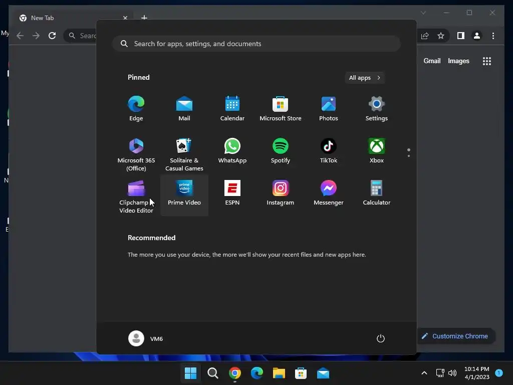Viewport: 513px width, 385px height.
Task: Bookmark this tab with the star
Action: click(x=441, y=36)
